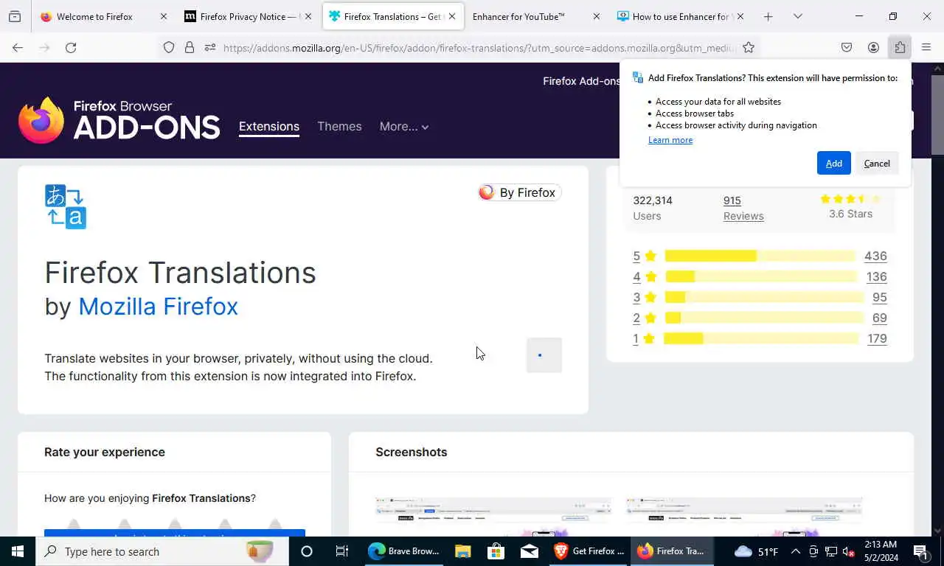The width and height of the screenshot is (944, 566).
Task: Open a new tab with plus button
Action: 768,16
